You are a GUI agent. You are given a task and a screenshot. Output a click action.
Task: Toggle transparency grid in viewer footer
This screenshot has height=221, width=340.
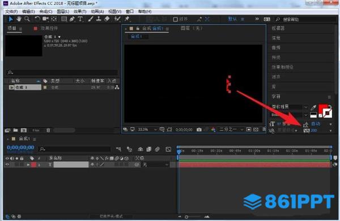click(256, 130)
